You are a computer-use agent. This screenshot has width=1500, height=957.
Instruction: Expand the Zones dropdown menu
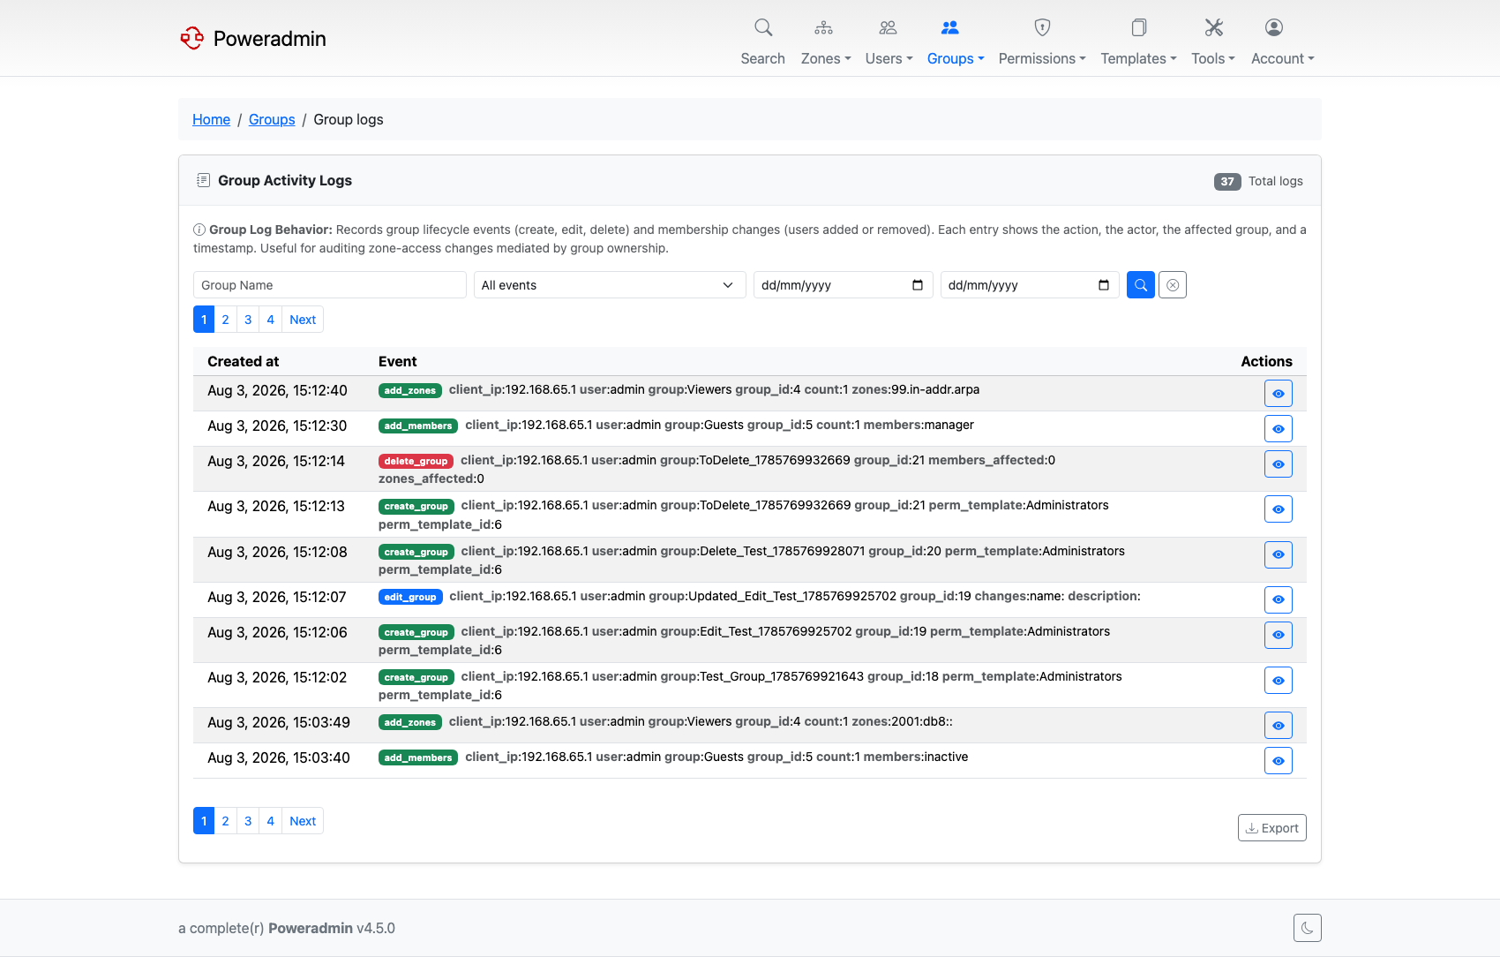pos(826,58)
